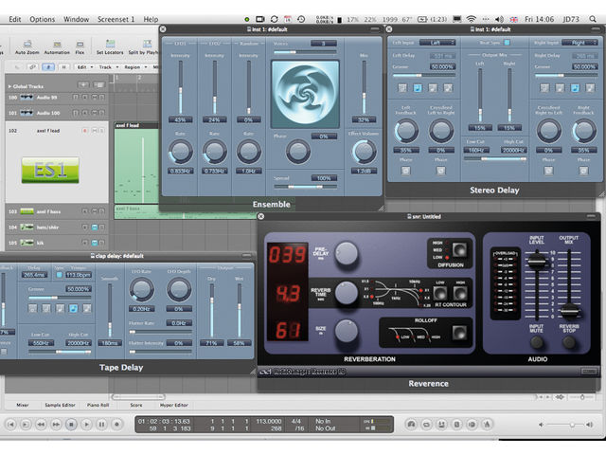The image size is (606, 455).
Task: Click the link icon in arrange toolbar
Action: tap(32, 67)
